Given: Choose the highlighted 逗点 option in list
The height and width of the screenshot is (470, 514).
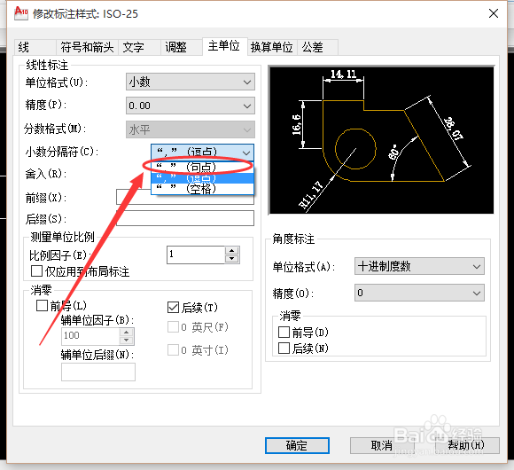Looking at the screenshot, I should coord(202,178).
